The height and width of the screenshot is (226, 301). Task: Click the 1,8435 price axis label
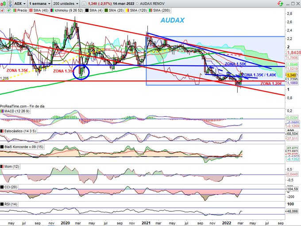[x=294, y=52]
